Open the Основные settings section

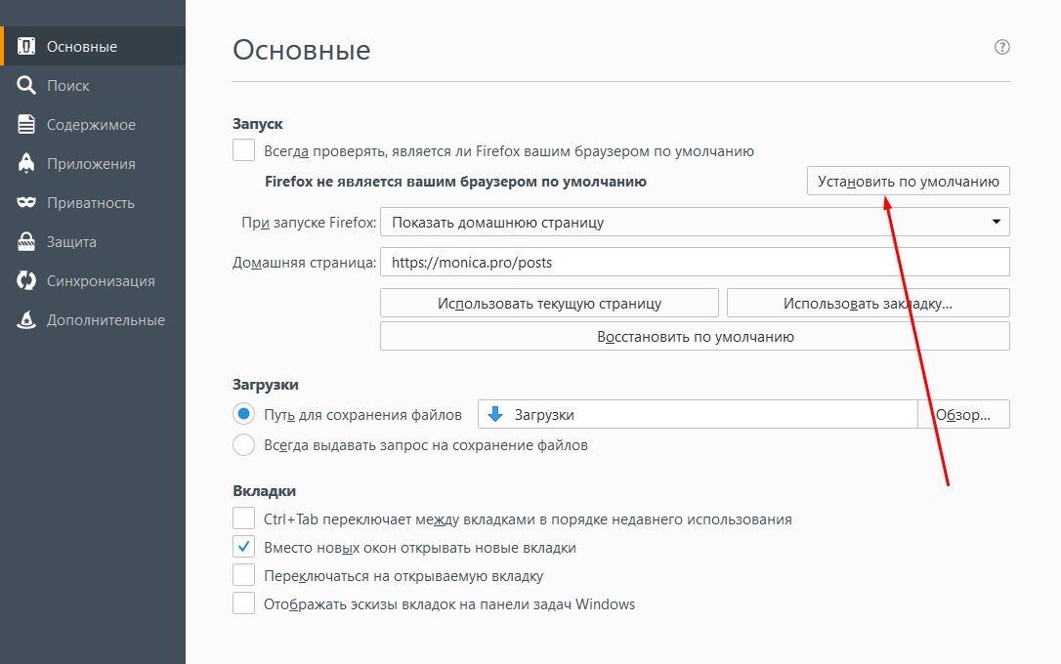coord(93,46)
